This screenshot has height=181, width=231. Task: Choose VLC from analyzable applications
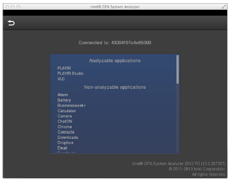coord(61,79)
